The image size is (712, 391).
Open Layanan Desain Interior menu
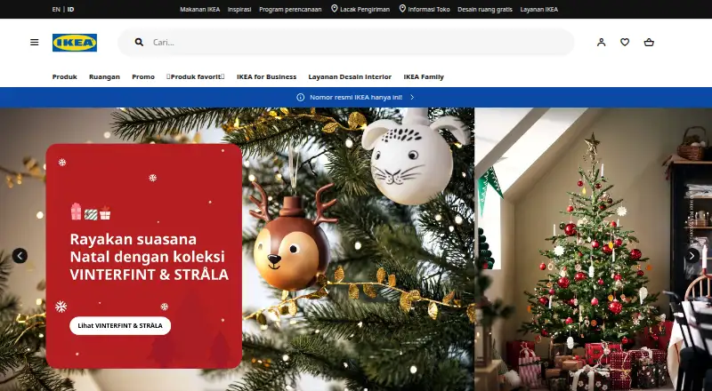coord(350,76)
